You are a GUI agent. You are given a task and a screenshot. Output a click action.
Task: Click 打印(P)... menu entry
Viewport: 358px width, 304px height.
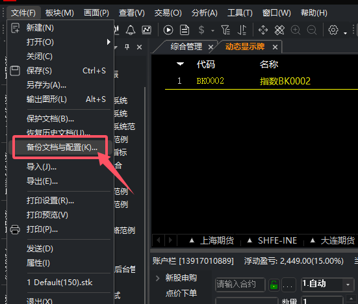point(60,229)
